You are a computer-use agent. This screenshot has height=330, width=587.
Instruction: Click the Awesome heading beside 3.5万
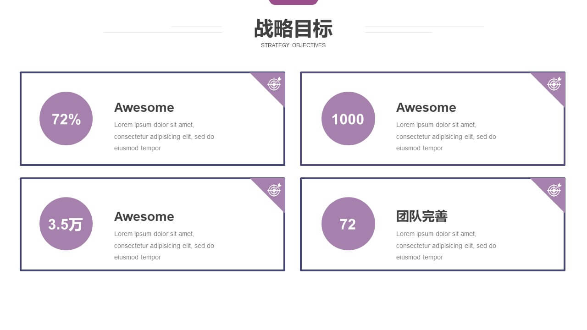(x=144, y=216)
